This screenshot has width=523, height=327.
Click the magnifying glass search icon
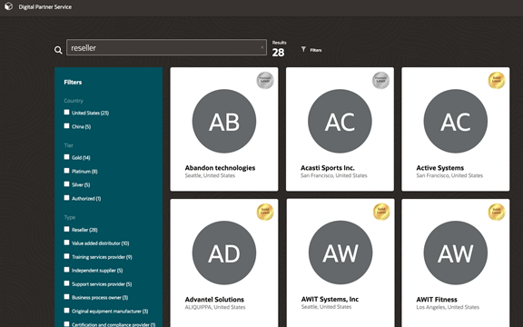point(58,50)
